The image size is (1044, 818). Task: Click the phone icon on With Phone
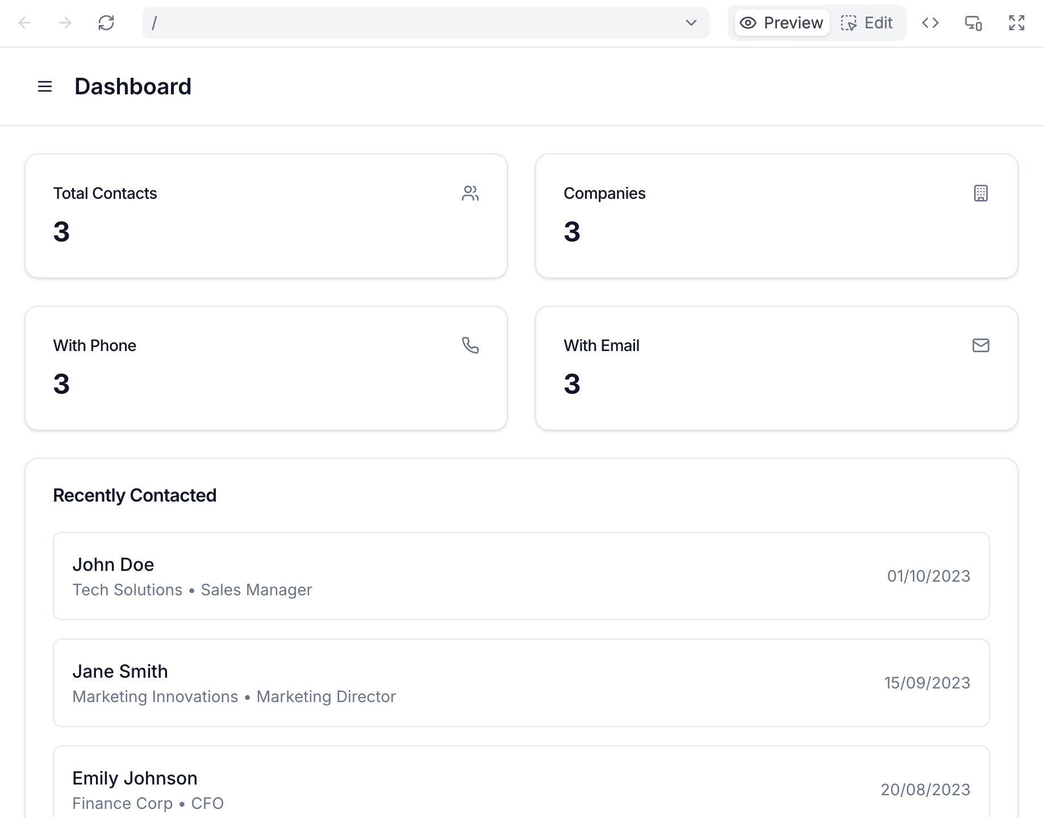[x=470, y=345]
